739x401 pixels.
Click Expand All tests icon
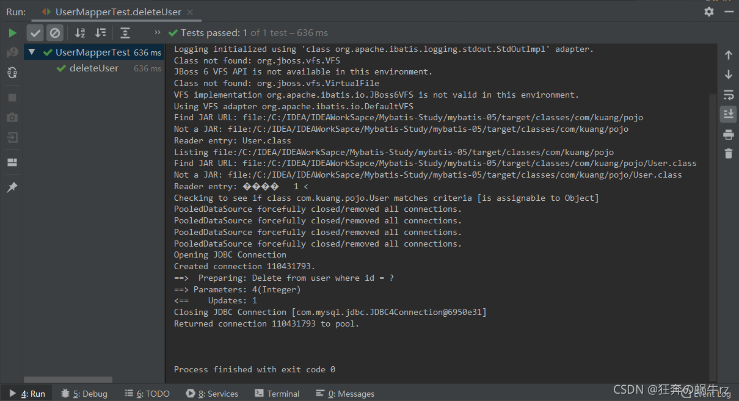(x=125, y=33)
